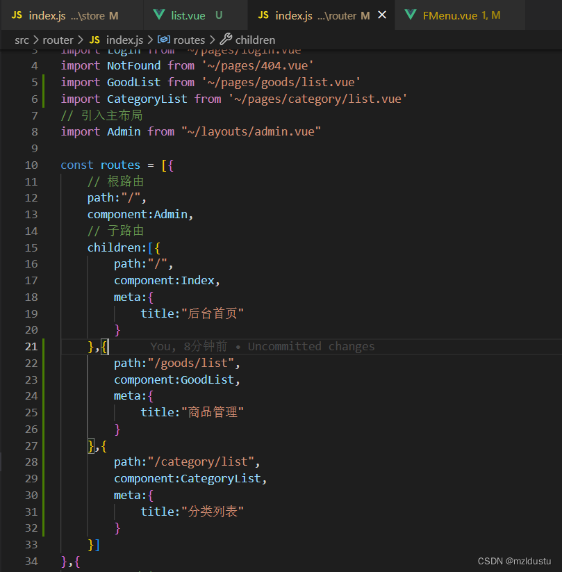Image resolution: width=562 pixels, height=572 pixels.
Task: Click the "~/layouts/admin.vue" string
Action: (251, 131)
